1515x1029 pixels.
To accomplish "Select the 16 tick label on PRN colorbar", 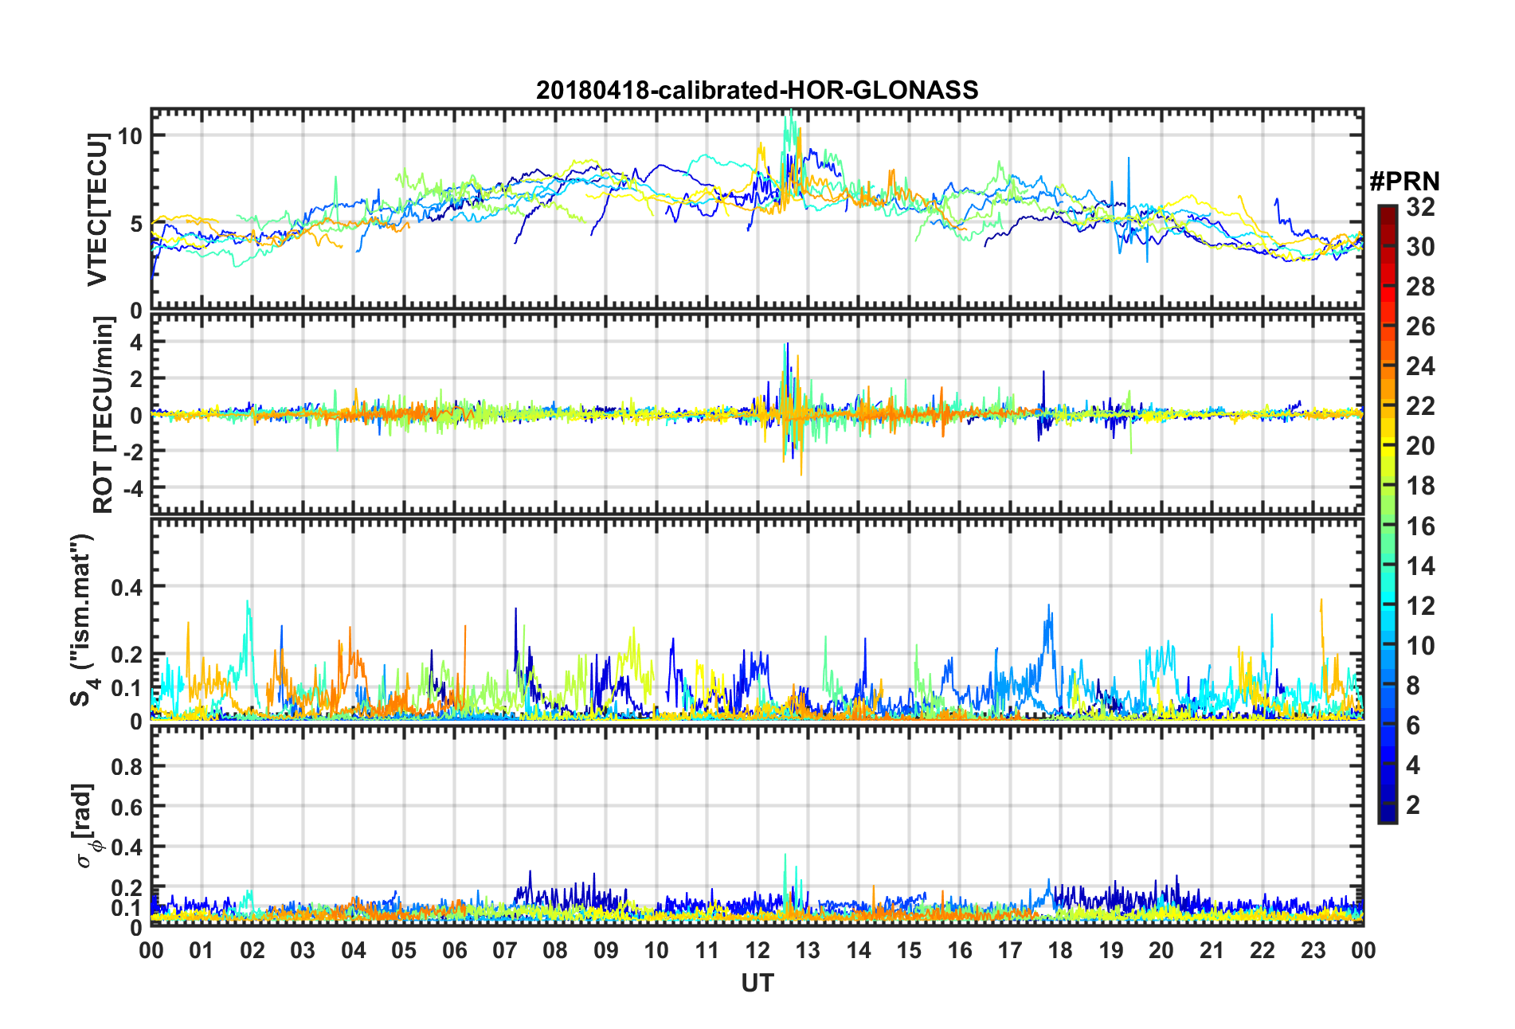I will point(1420,526).
